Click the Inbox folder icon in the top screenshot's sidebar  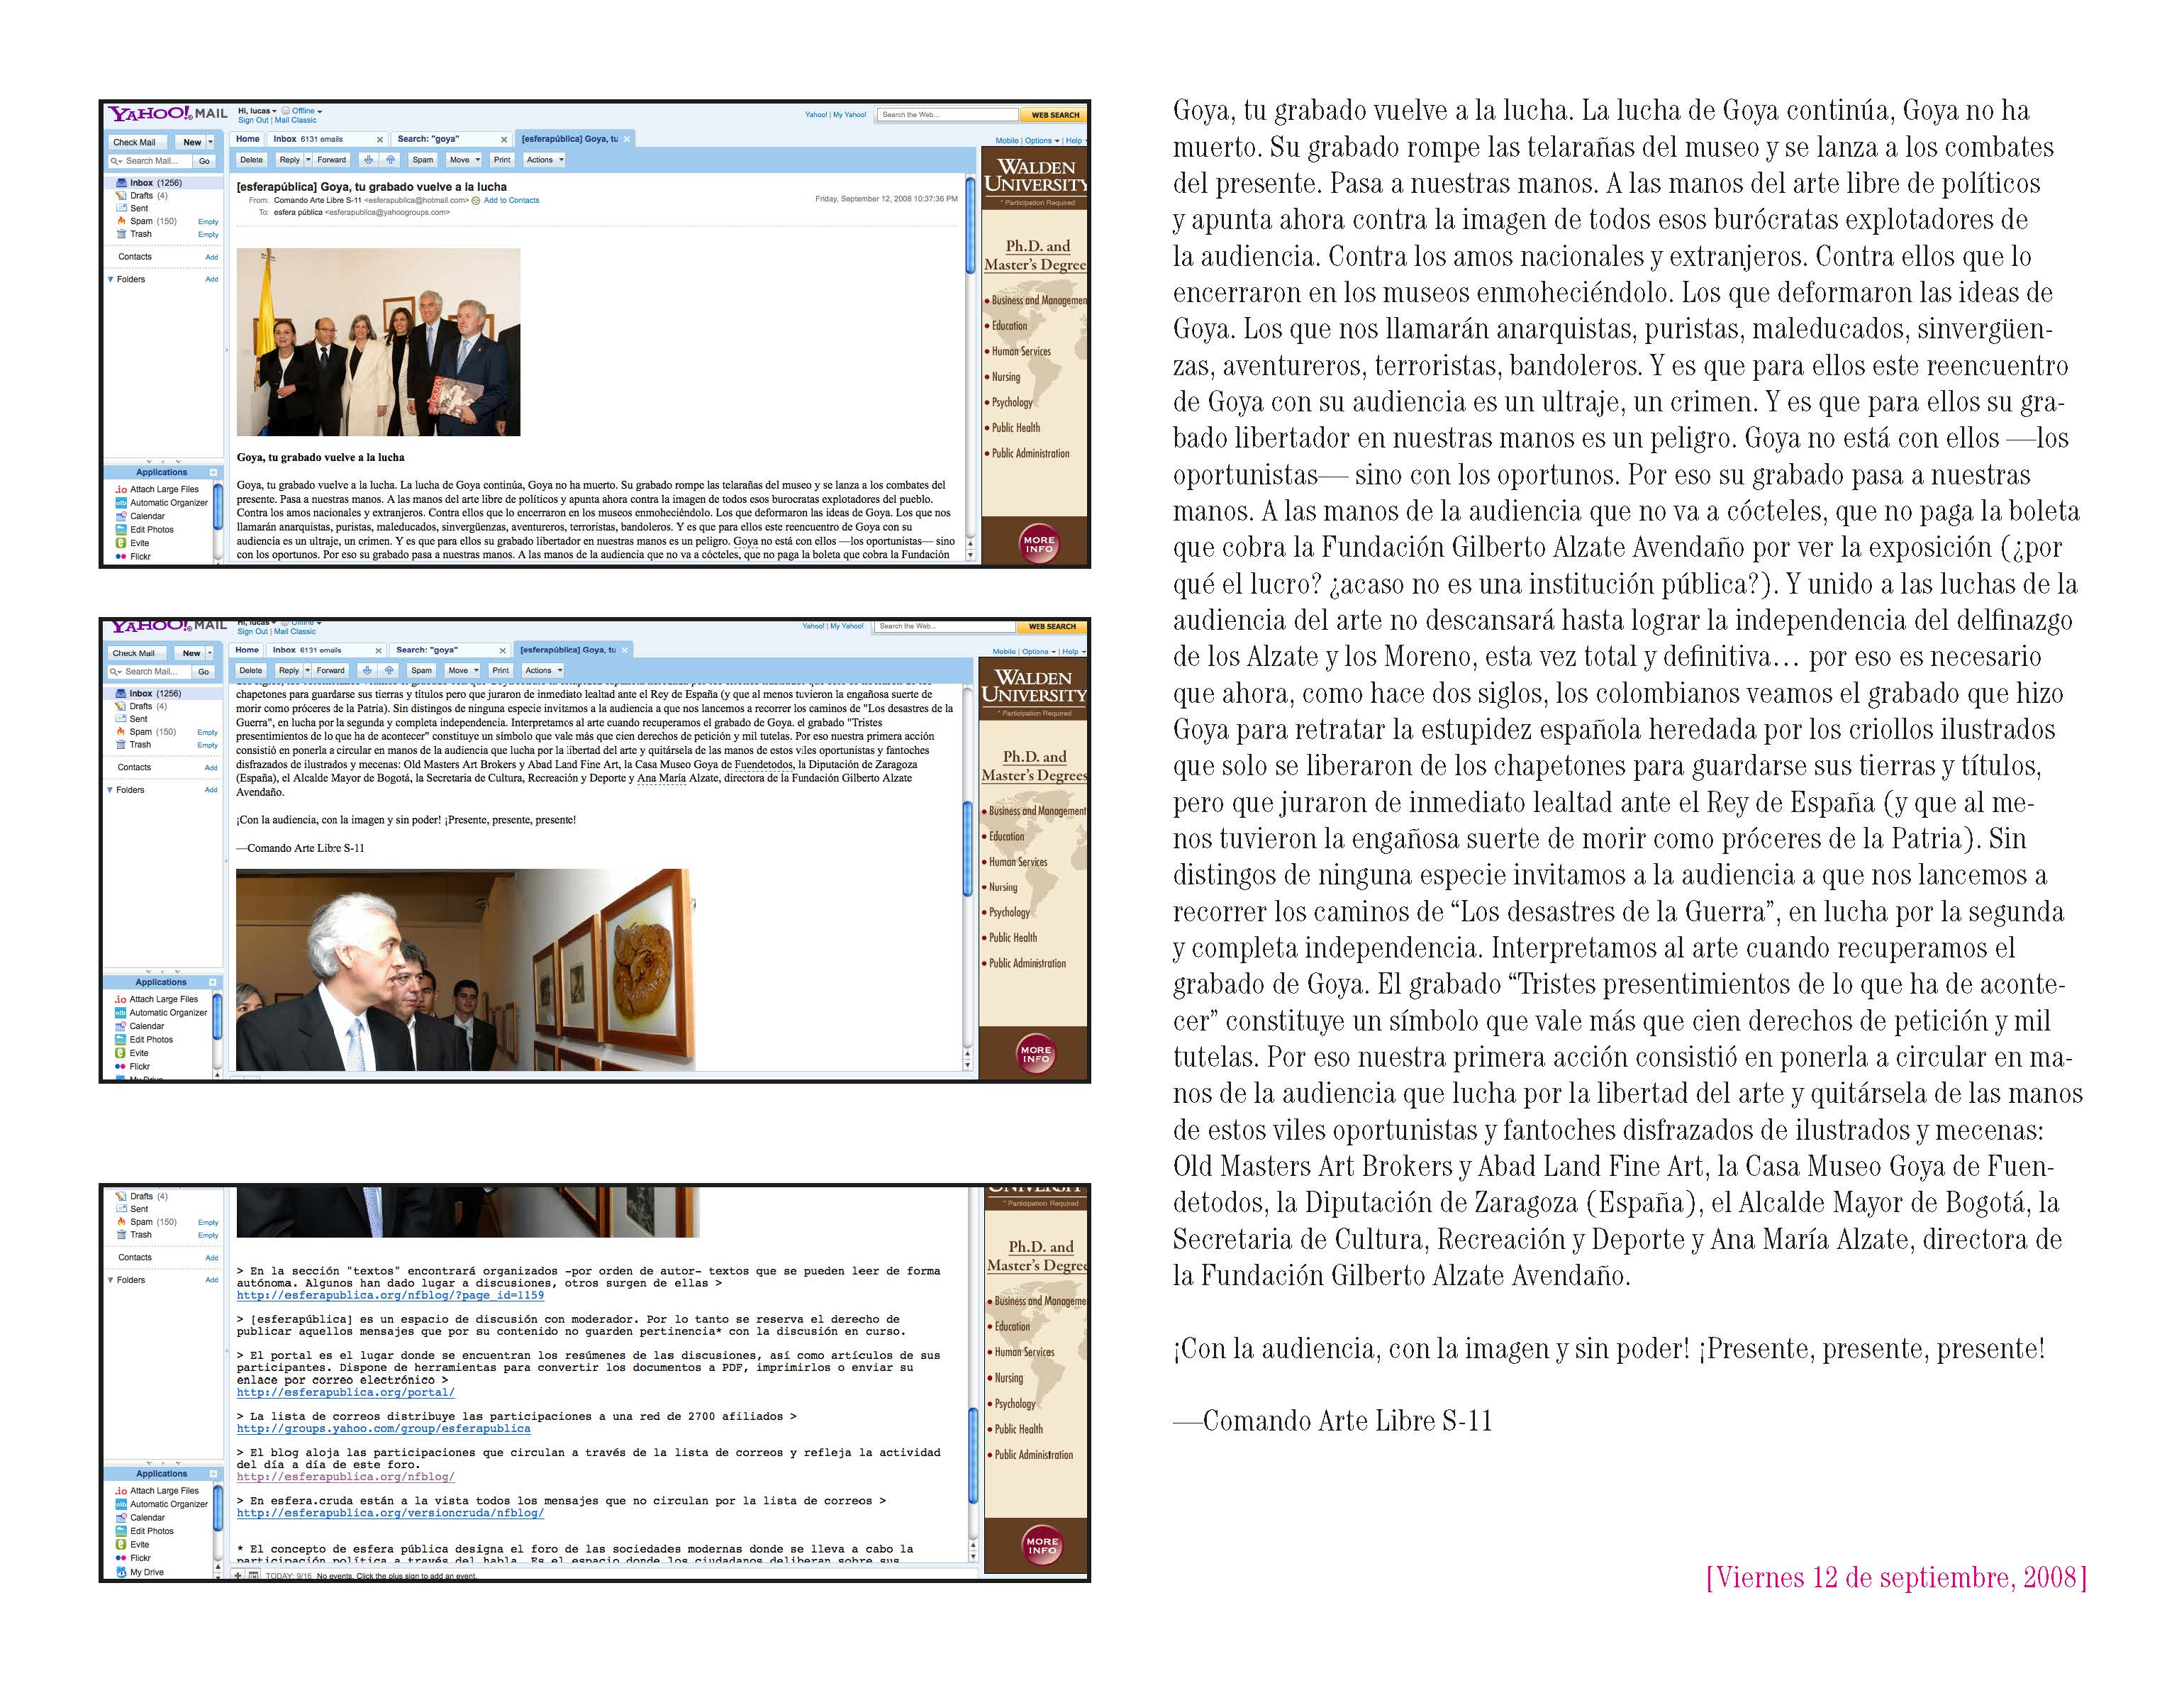click(121, 183)
